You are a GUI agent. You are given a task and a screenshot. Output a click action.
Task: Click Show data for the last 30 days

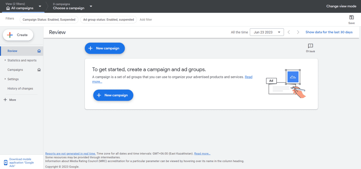click(x=329, y=32)
